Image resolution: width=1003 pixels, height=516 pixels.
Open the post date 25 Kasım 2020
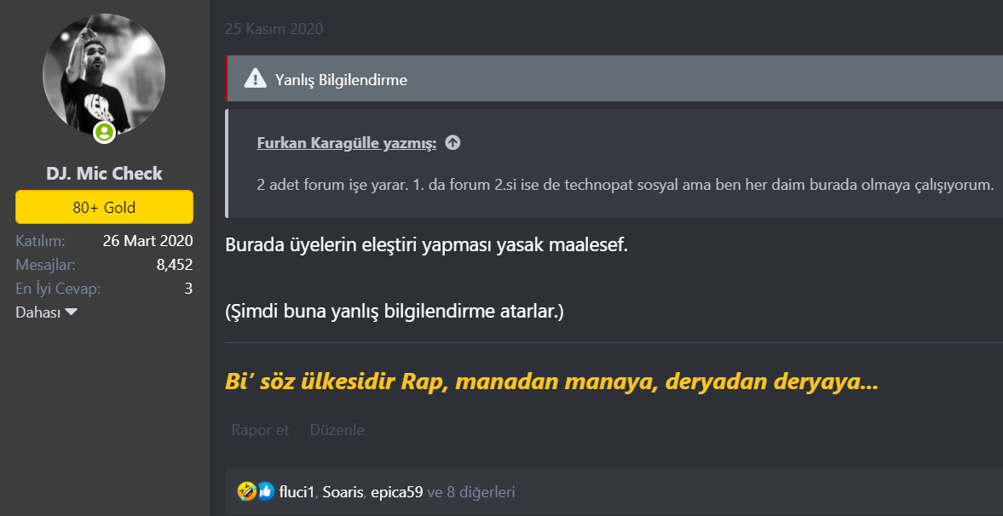coord(274,29)
